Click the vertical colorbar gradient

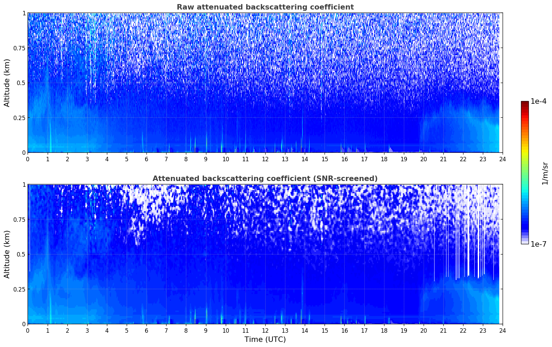525,172
